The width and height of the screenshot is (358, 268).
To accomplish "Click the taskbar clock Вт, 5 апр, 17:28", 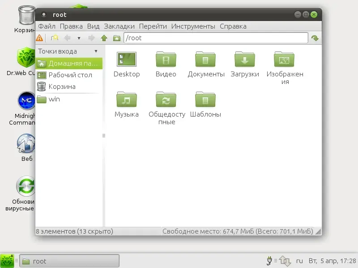I will pos(332,261).
